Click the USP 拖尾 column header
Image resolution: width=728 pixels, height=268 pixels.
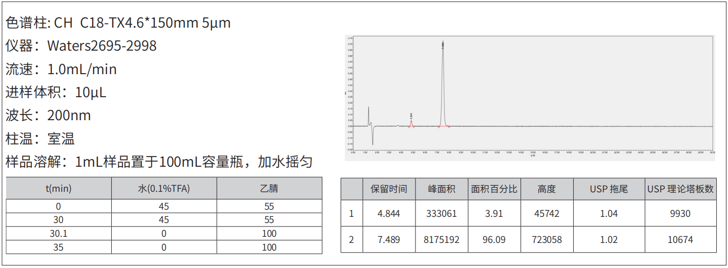pos(609,189)
